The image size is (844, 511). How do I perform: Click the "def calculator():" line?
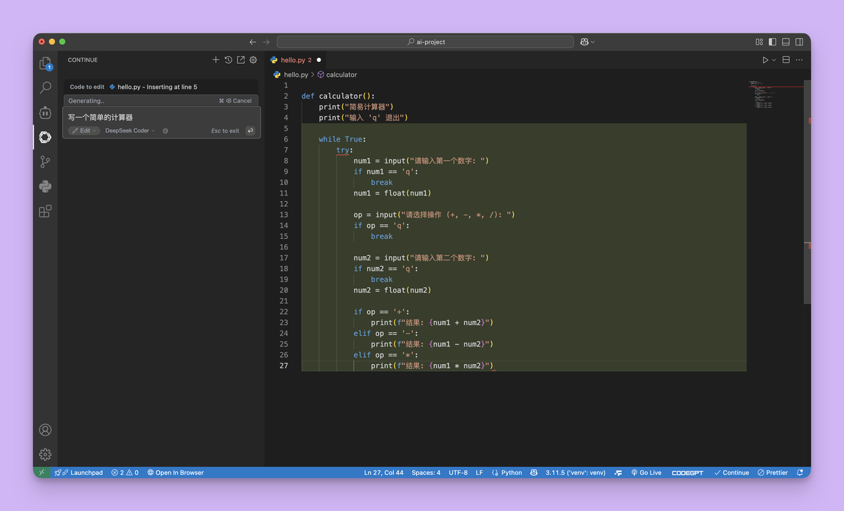tap(338, 96)
